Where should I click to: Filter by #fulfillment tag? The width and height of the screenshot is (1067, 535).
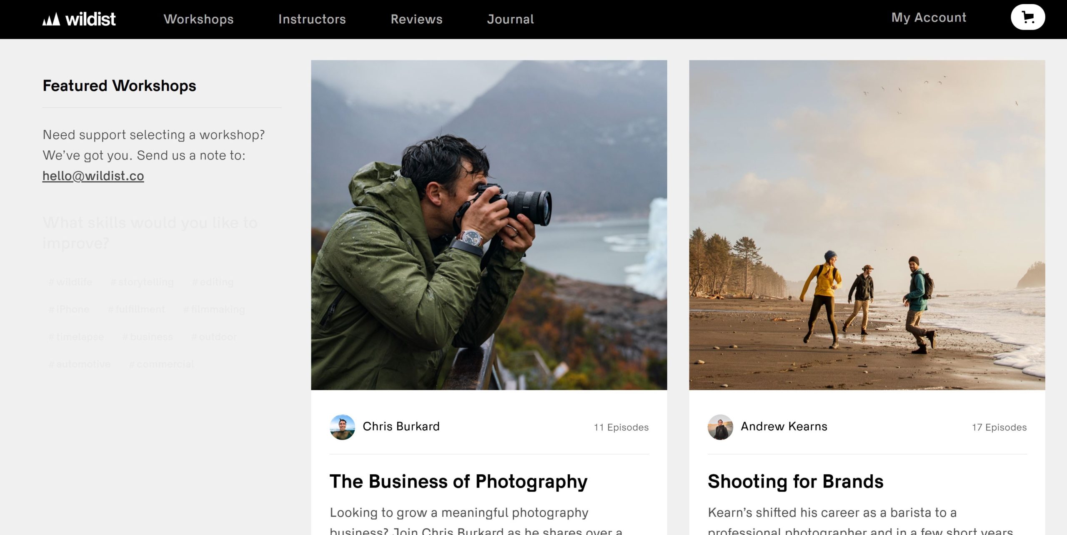pos(136,309)
